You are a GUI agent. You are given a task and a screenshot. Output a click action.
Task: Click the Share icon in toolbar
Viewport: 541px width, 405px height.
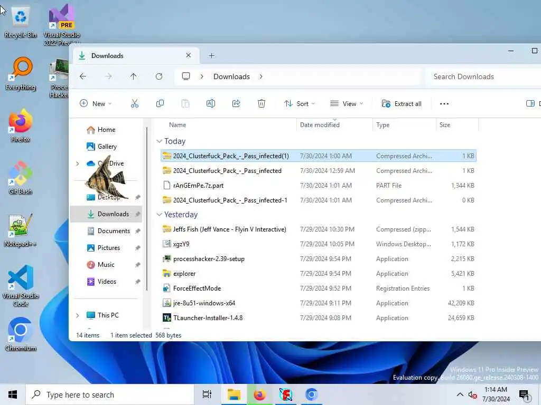click(236, 104)
